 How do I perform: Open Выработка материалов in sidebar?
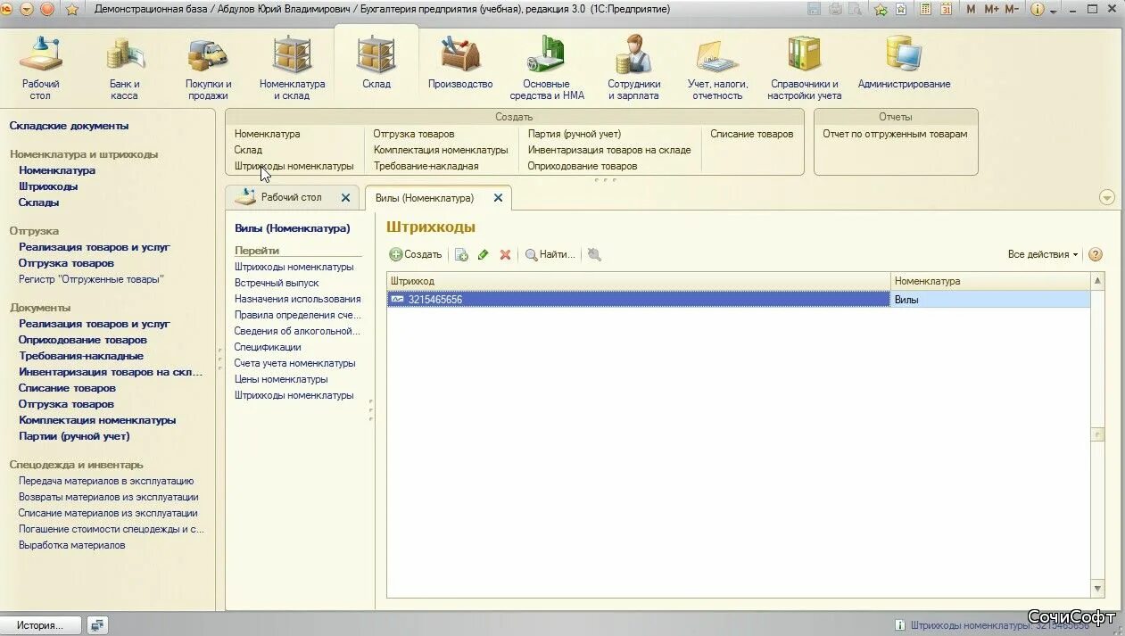point(71,545)
